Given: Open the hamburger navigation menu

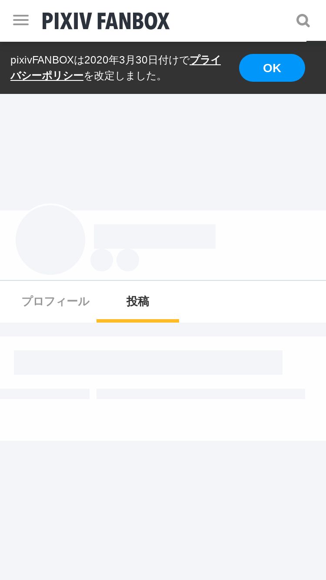Looking at the screenshot, I should tap(21, 20).
